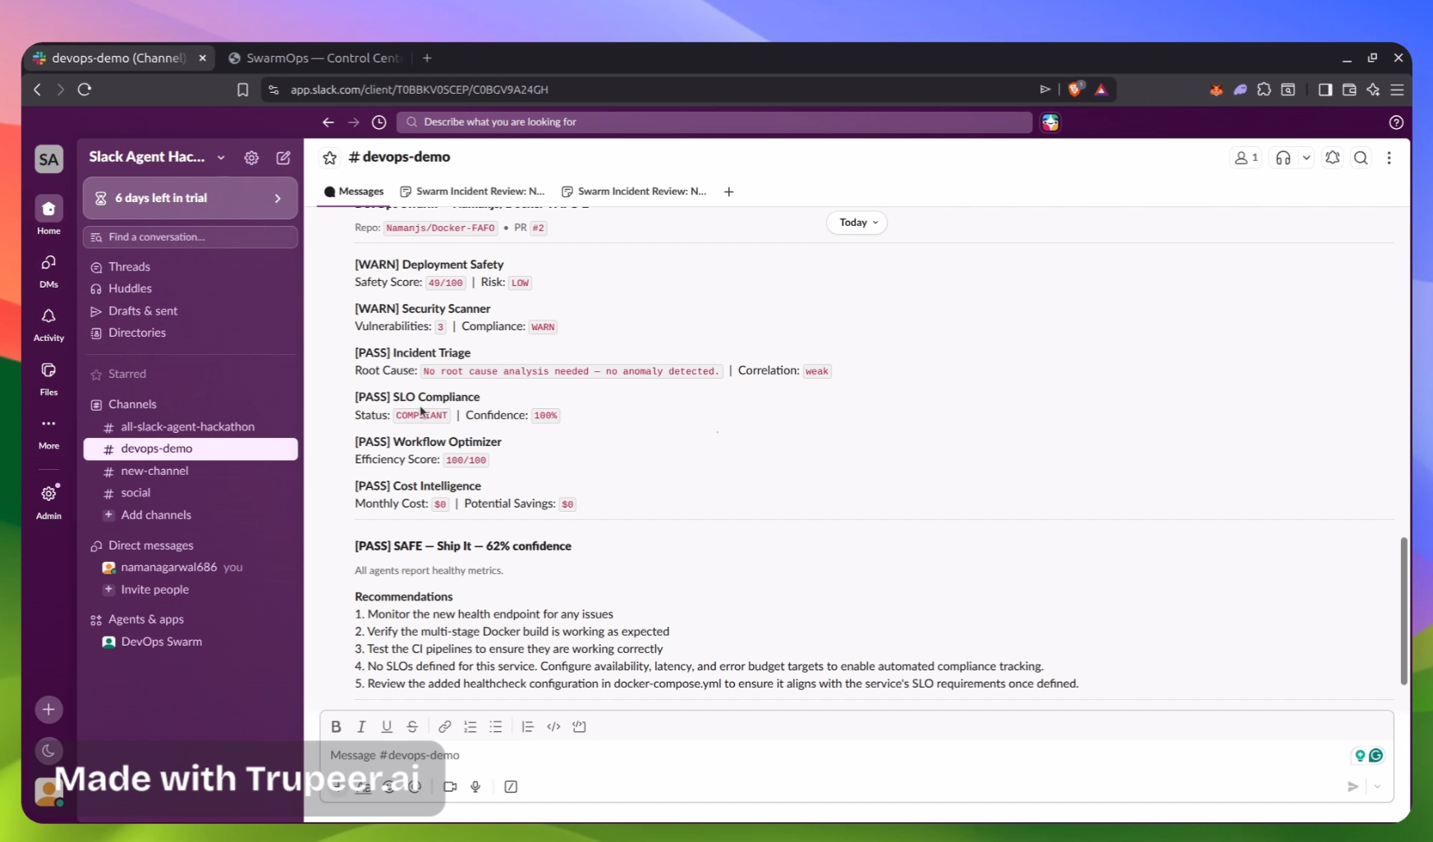Open channel notification preferences bell

coord(1333,158)
